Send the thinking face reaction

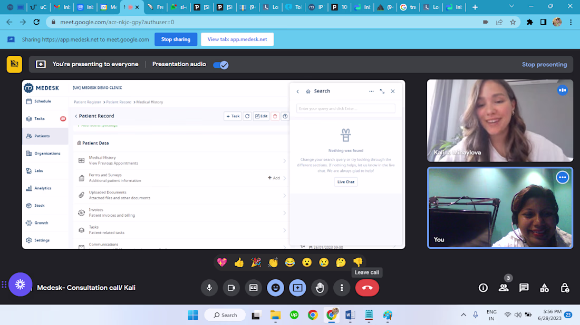(x=341, y=262)
